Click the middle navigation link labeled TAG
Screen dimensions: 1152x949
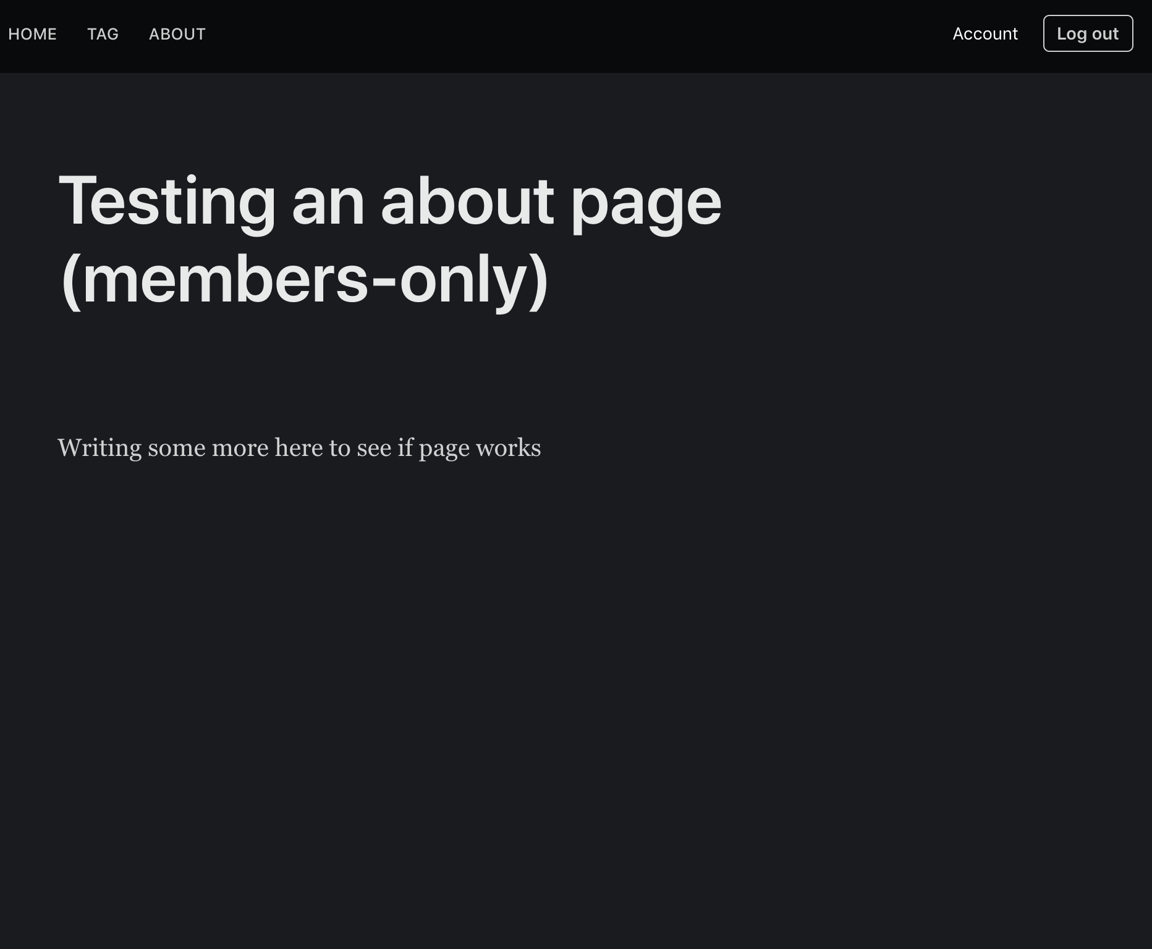103,34
